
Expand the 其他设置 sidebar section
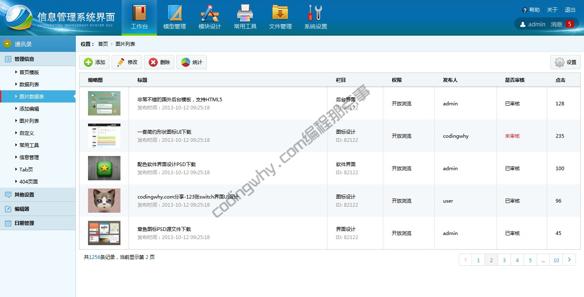(x=24, y=195)
